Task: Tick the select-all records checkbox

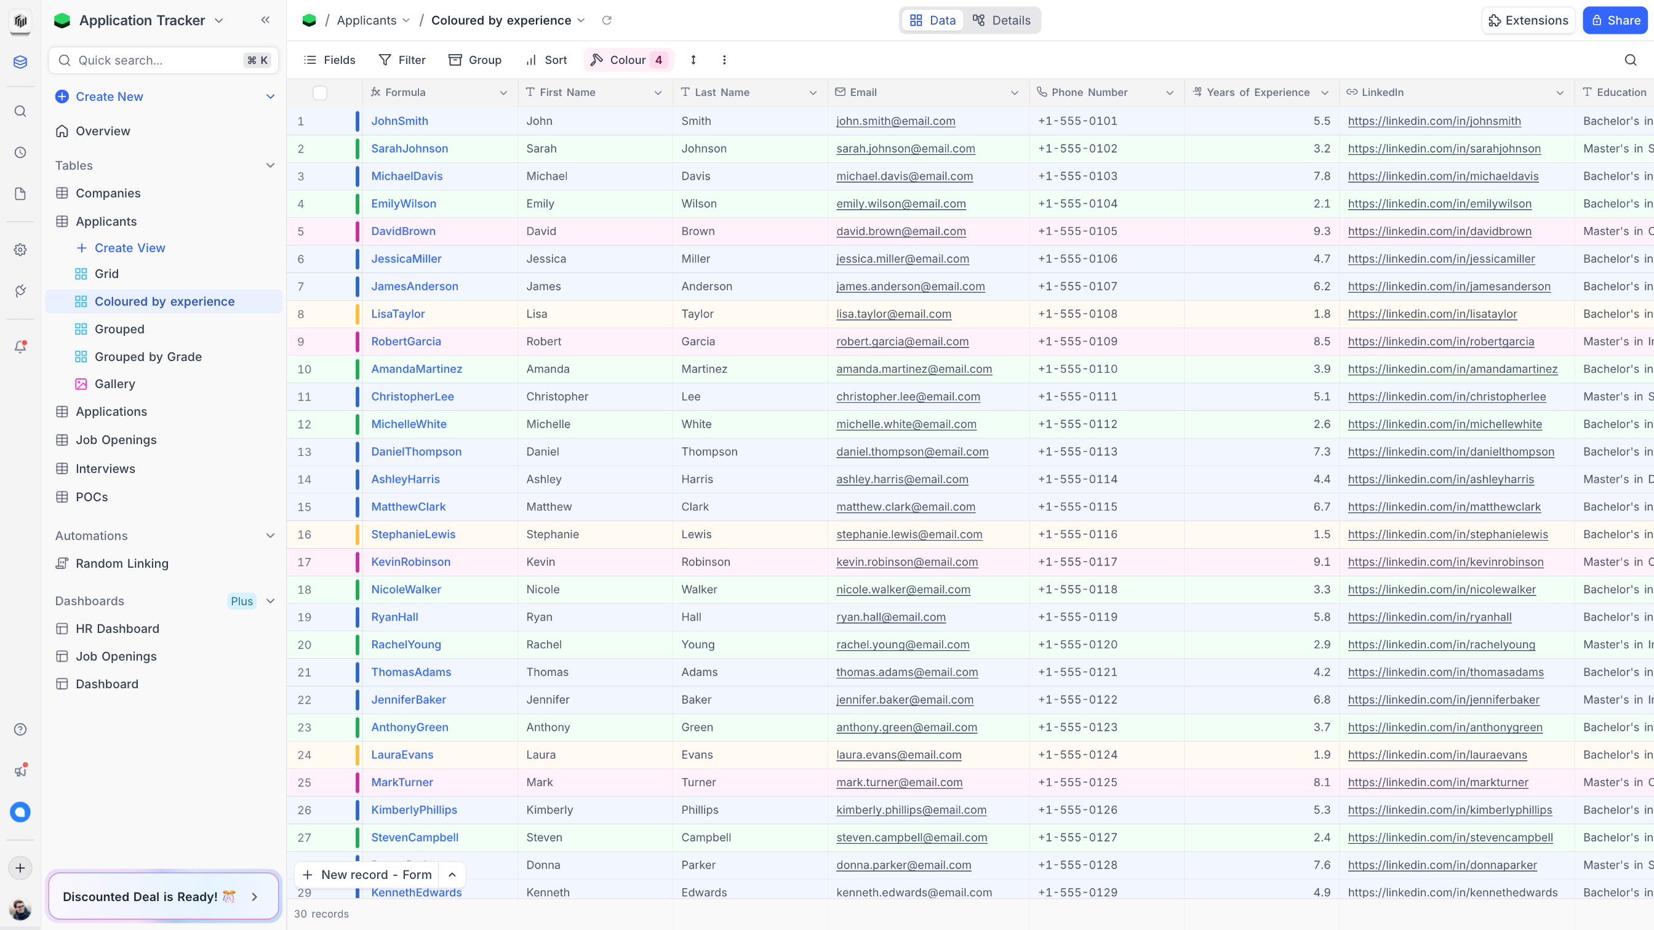Action: [320, 92]
